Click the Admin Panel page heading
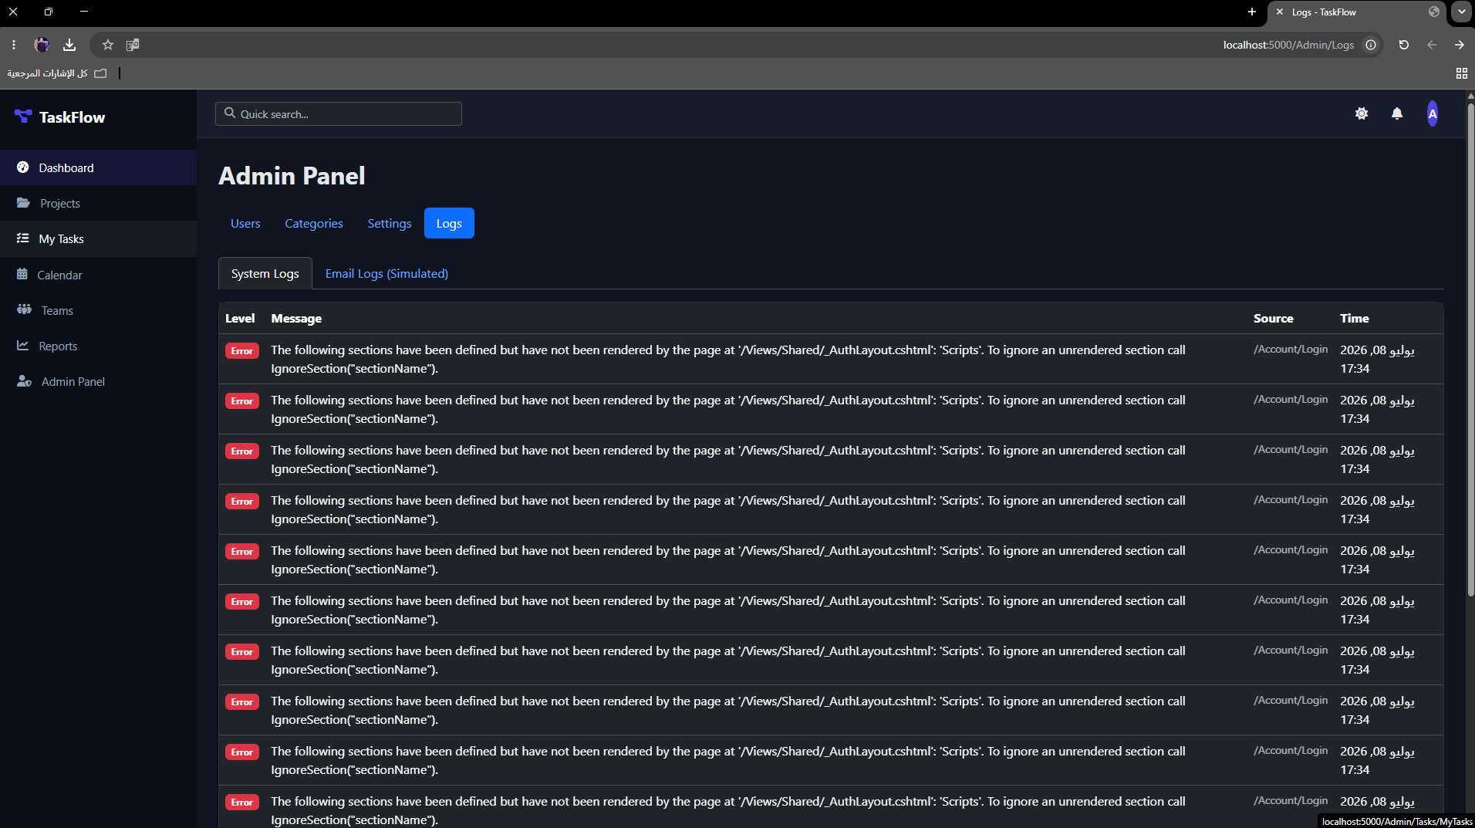 point(292,175)
